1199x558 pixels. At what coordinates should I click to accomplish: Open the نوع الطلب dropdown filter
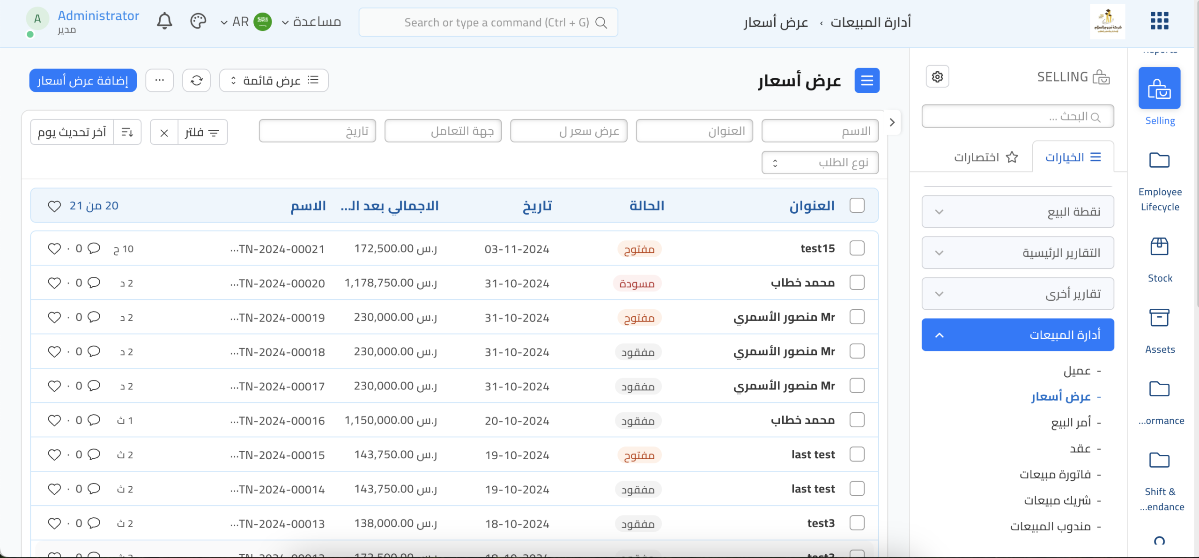(820, 162)
